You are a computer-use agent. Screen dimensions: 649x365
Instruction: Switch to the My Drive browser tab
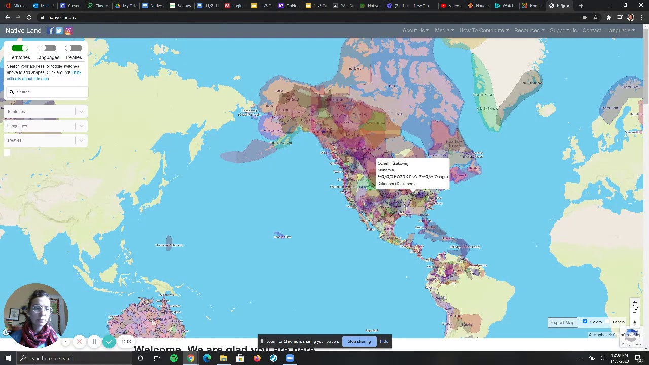(x=125, y=6)
